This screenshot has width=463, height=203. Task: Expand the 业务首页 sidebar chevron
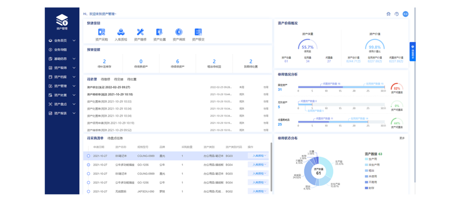tap(74, 40)
